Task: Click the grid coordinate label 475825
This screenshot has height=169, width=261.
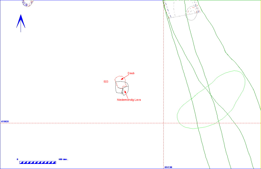Action: point(5,121)
